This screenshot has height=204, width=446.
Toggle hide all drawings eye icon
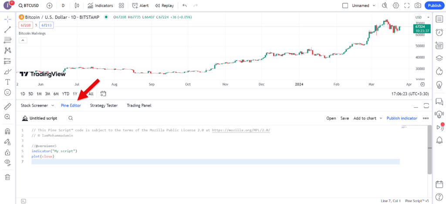(7, 163)
